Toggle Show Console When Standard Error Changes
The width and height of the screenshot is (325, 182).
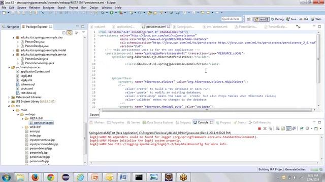[x=294, y=128]
